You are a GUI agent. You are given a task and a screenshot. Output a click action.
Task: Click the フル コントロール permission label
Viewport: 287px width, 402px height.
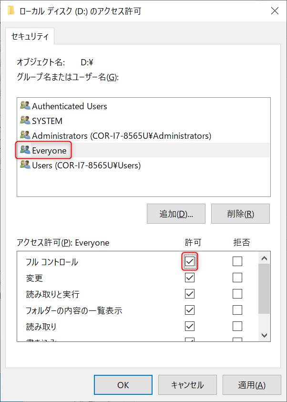tap(52, 262)
